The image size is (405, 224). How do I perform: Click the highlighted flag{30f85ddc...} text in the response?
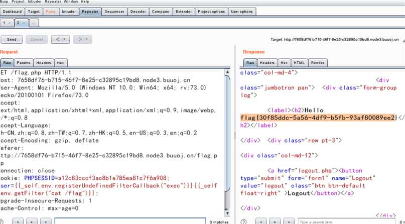[x=318, y=118]
